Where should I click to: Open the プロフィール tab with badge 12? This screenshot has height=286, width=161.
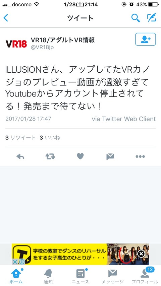[145, 276]
